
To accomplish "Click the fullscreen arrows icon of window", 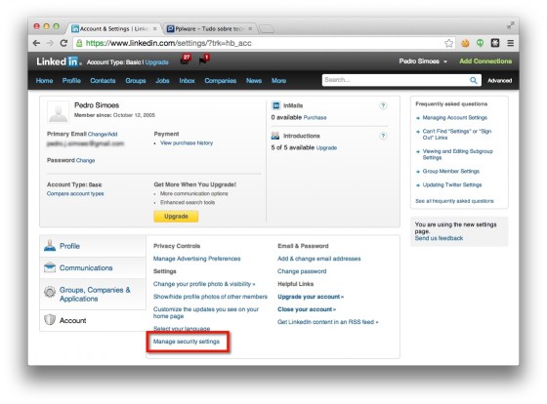I will 510,25.
